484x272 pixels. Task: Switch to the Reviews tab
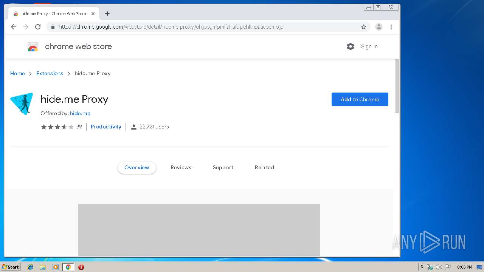[181, 167]
